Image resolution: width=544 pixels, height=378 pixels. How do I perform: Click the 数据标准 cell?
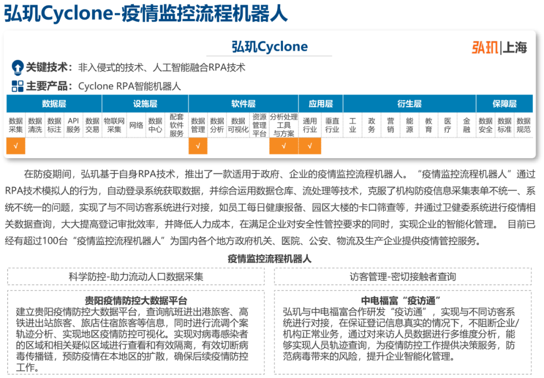coord(504,125)
